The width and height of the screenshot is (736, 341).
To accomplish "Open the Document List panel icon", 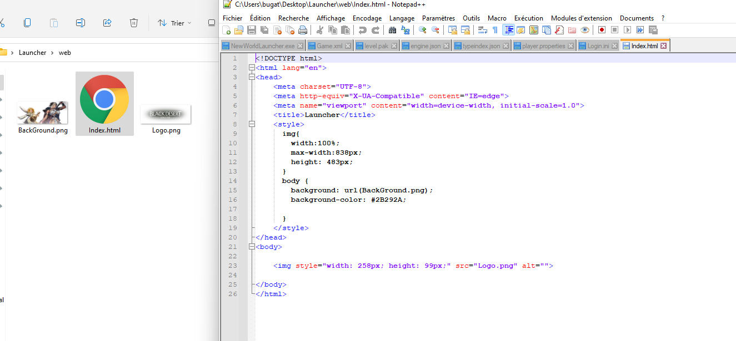I will (x=546, y=30).
